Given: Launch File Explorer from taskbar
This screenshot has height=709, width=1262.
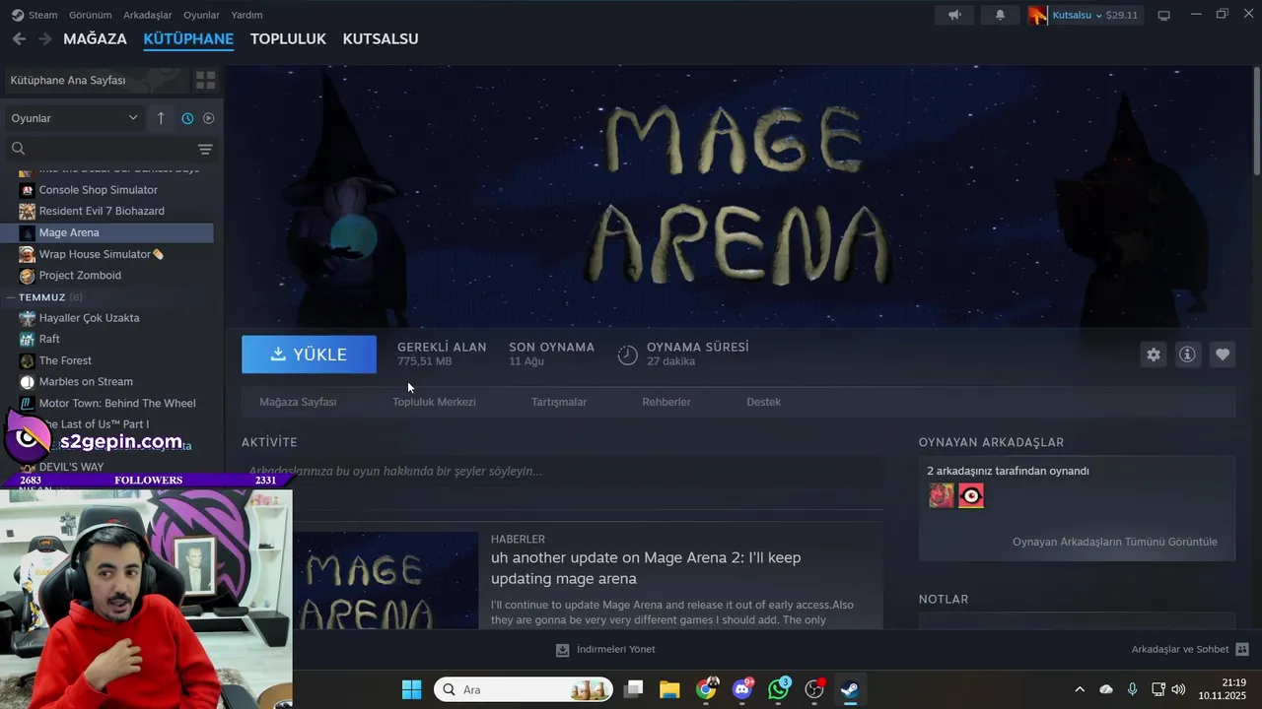Looking at the screenshot, I should (669, 689).
